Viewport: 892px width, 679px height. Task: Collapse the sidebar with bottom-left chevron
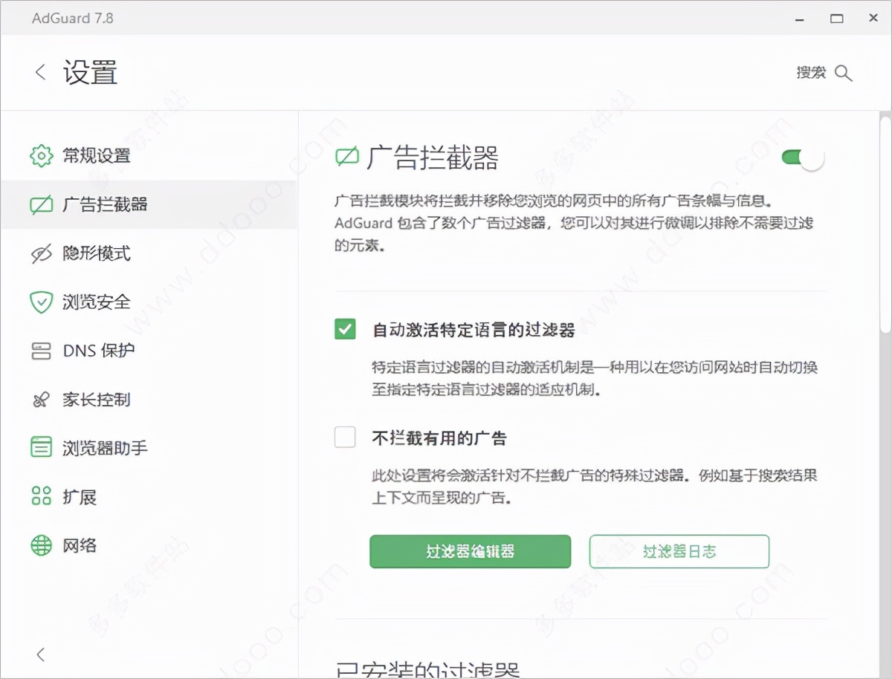point(40,654)
